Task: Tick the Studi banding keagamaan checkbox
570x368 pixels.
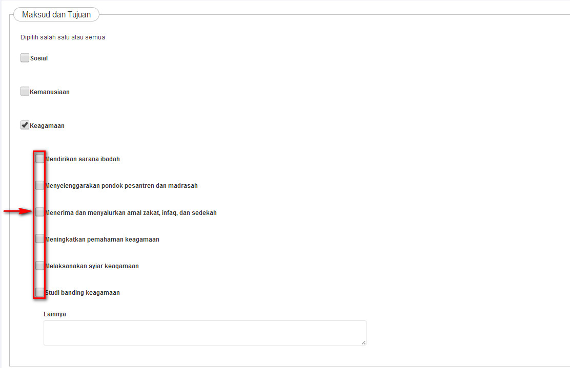Action: (39, 292)
